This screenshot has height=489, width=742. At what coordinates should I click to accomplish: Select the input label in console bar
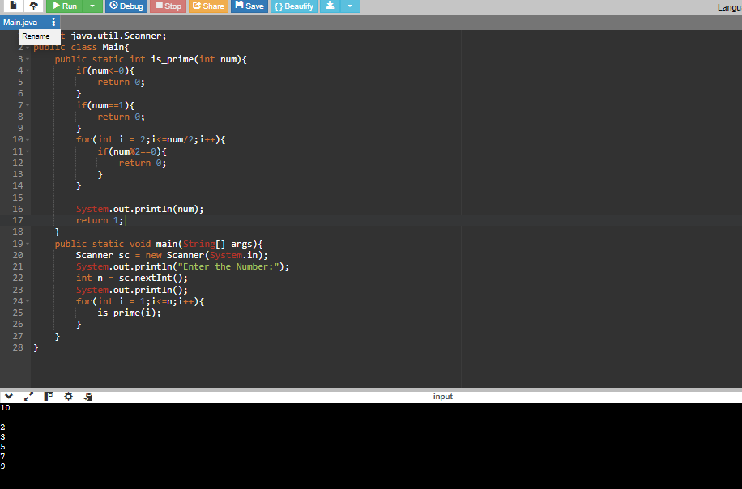point(443,397)
